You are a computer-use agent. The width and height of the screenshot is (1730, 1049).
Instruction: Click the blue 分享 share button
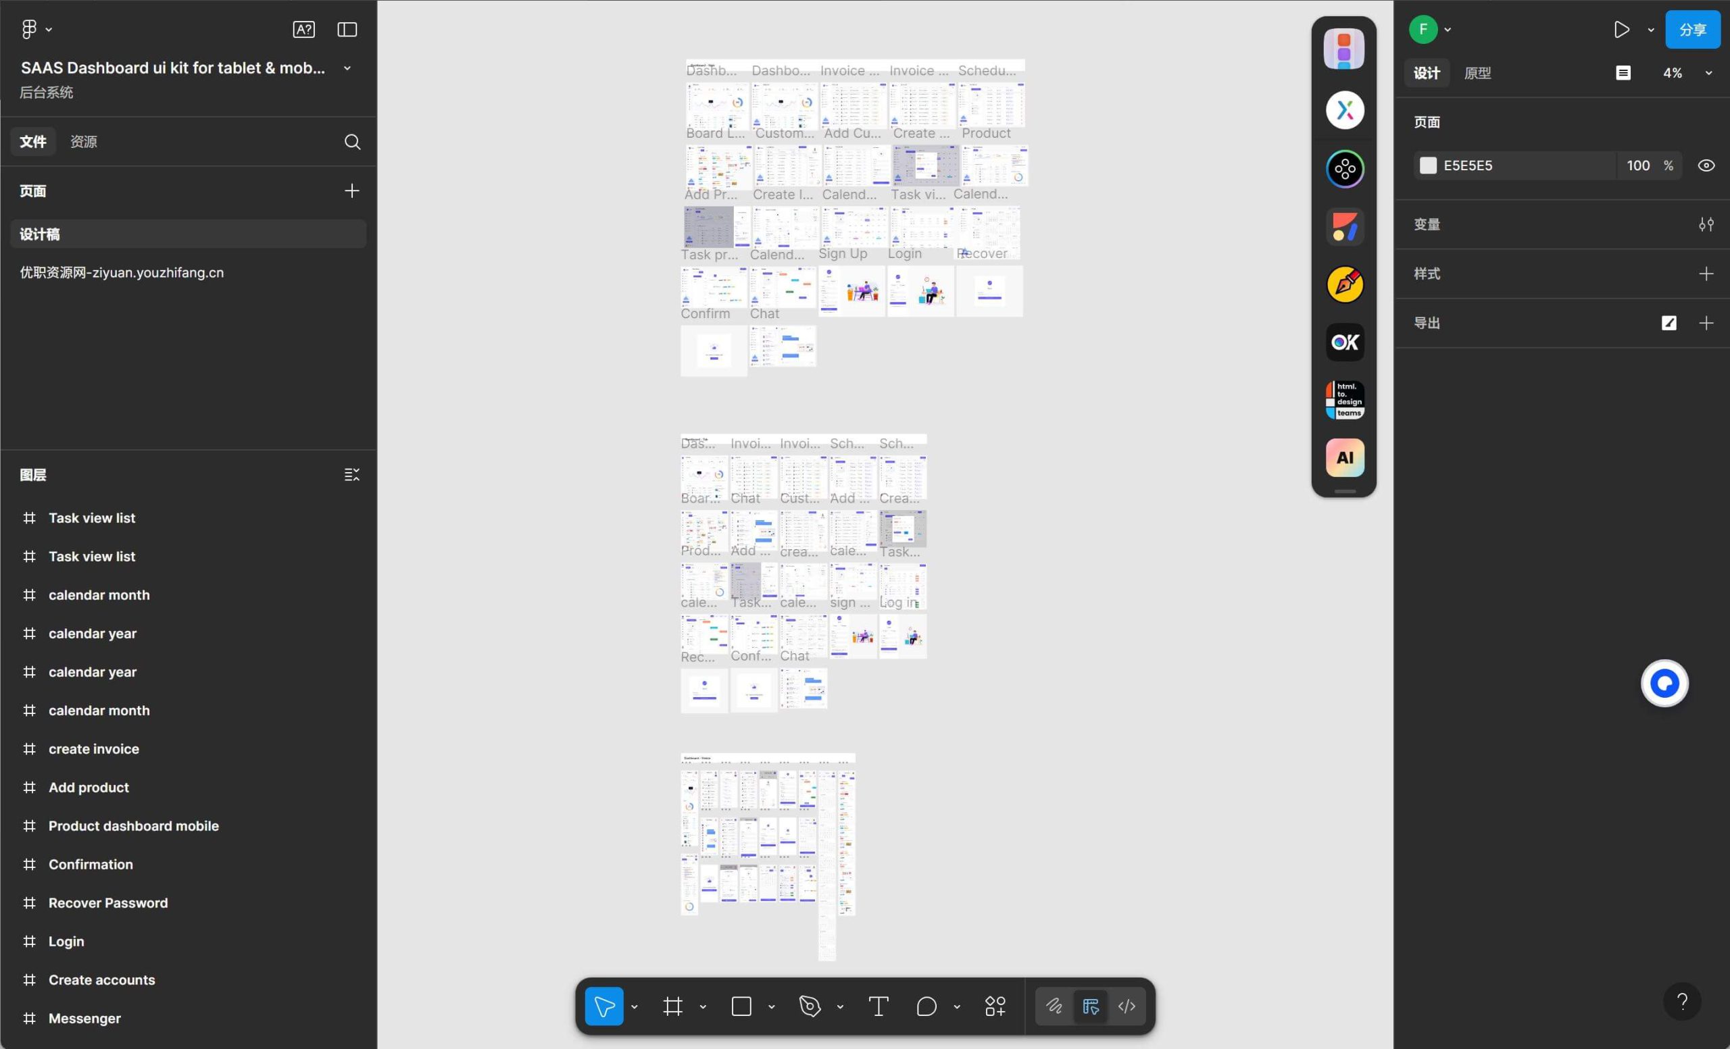(1692, 30)
